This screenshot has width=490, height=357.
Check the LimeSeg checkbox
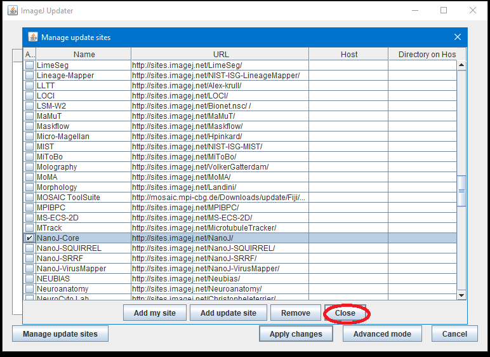(x=29, y=65)
